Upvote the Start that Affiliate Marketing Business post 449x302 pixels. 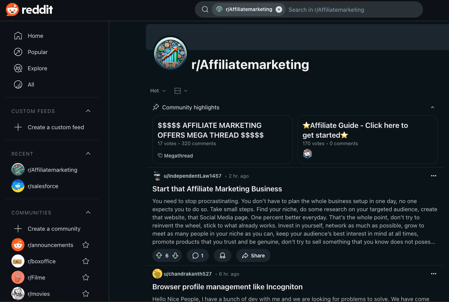click(159, 255)
